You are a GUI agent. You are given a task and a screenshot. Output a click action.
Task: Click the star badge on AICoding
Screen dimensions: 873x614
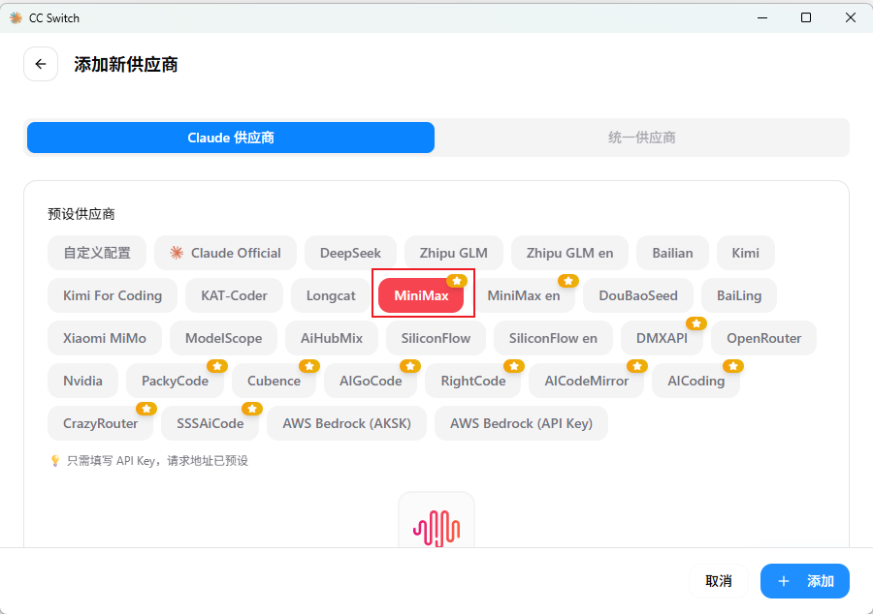point(733,366)
